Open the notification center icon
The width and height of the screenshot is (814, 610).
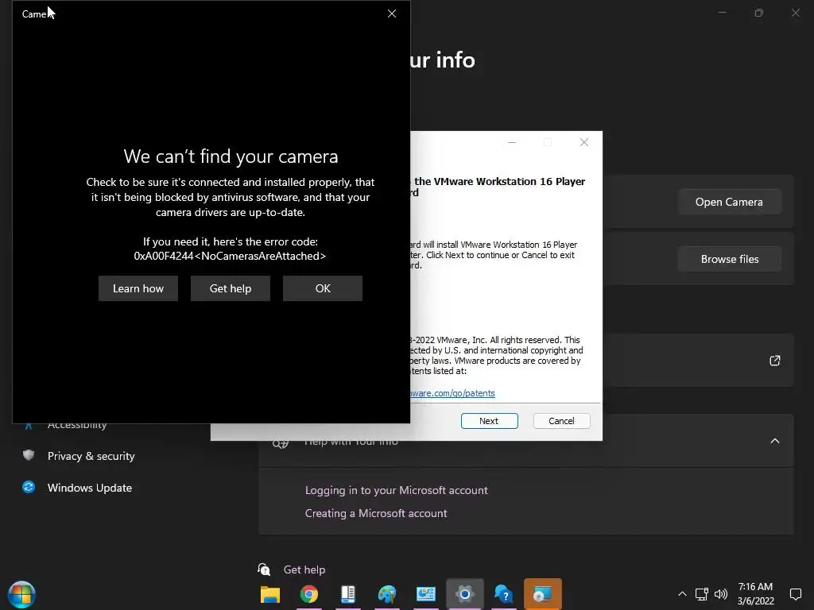pyautogui.click(x=795, y=594)
